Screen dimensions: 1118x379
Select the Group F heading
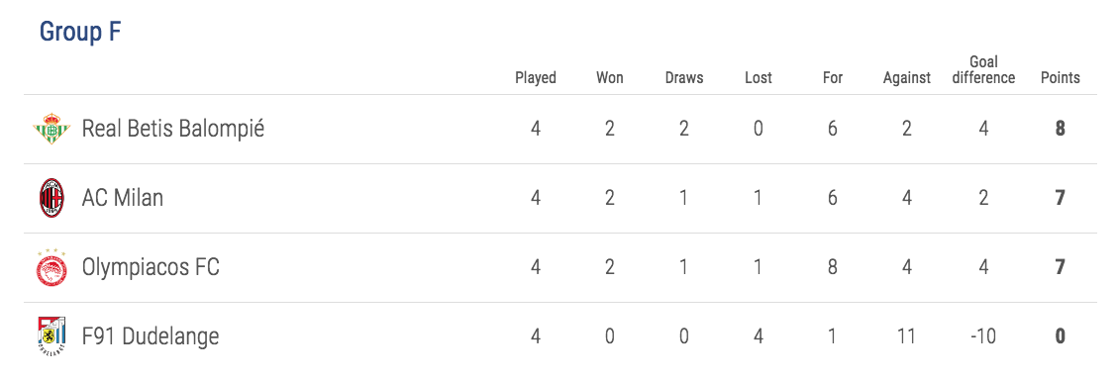click(x=80, y=32)
